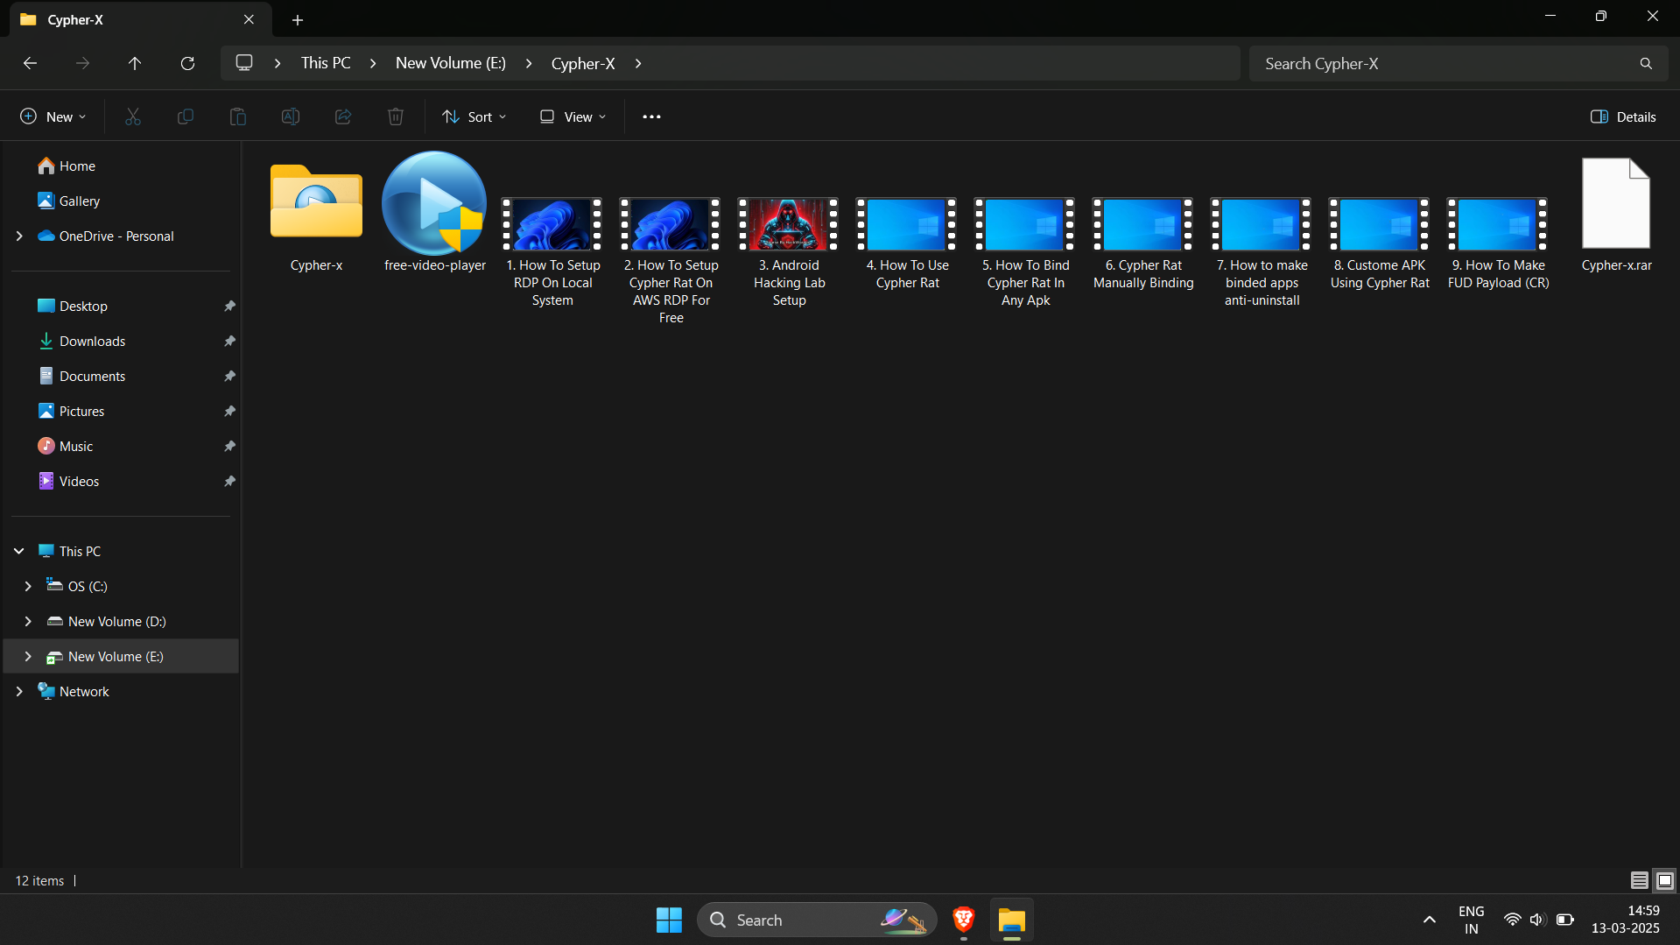Screen dimensions: 1680x945
Task: Open Downloads quick access folder
Action: [x=122, y=341]
